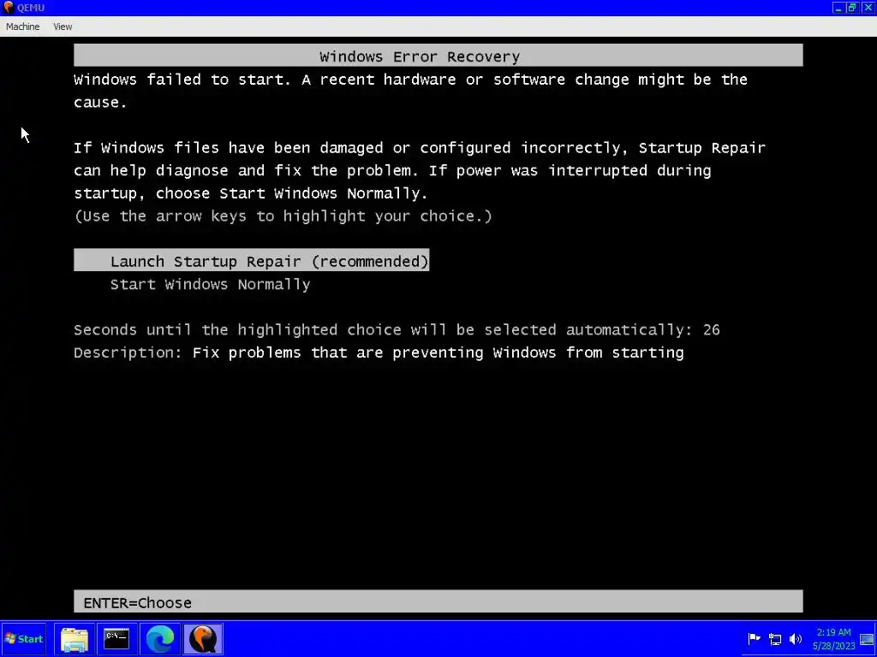877x657 pixels.
Task: Open the network tray icon
Action: coord(774,639)
